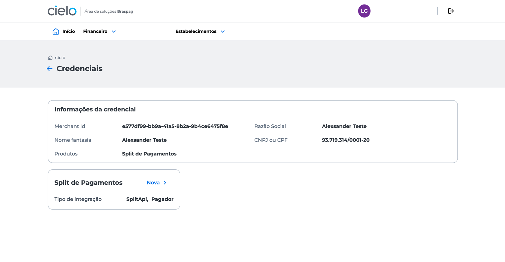The image size is (505, 262).
Task: Click the Credenciais page title
Action: coord(79,69)
